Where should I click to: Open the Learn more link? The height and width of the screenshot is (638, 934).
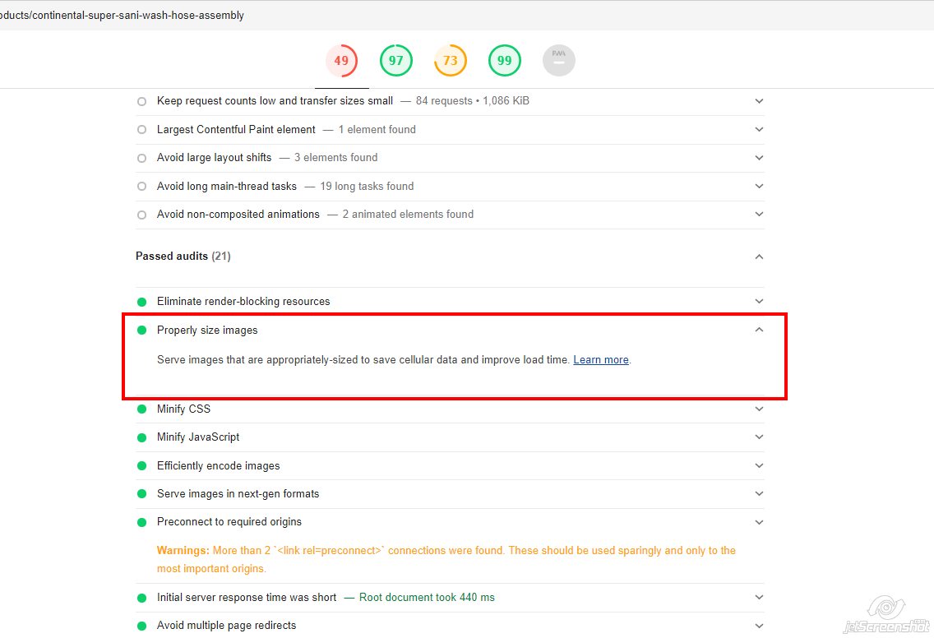[600, 360]
